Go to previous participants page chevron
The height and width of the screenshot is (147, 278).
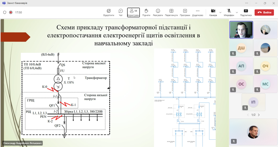click(x=248, y=115)
